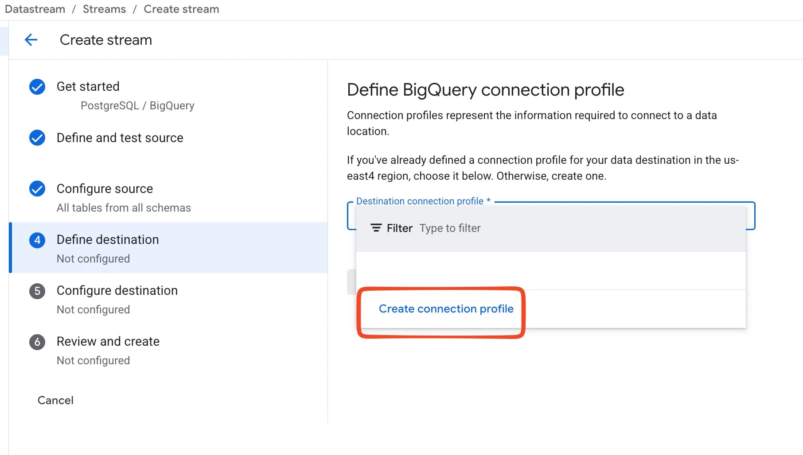The width and height of the screenshot is (803, 455).
Task: Click the back arrow beside Create stream
Action: pos(31,40)
